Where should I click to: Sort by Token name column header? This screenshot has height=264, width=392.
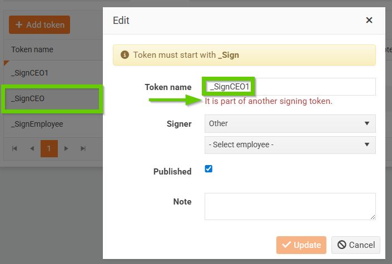(x=32, y=49)
